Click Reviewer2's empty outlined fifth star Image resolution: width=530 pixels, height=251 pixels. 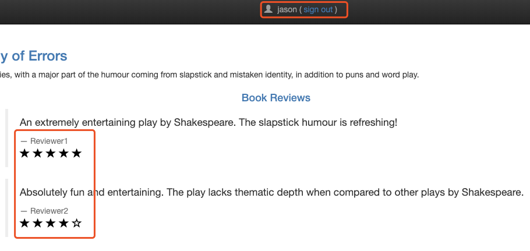pyautogui.click(x=77, y=223)
